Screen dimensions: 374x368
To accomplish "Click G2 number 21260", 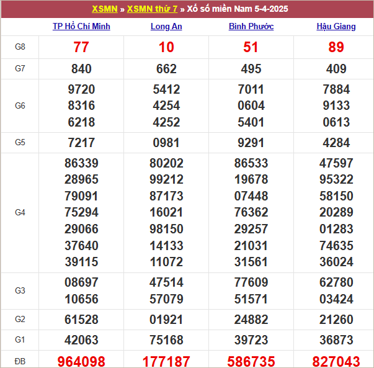I will (x=336, y=320).
